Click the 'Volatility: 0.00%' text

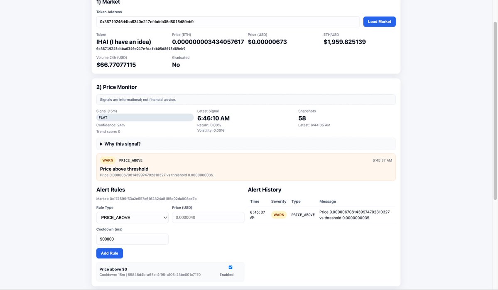pyautogui.click(x=211, y=130)
